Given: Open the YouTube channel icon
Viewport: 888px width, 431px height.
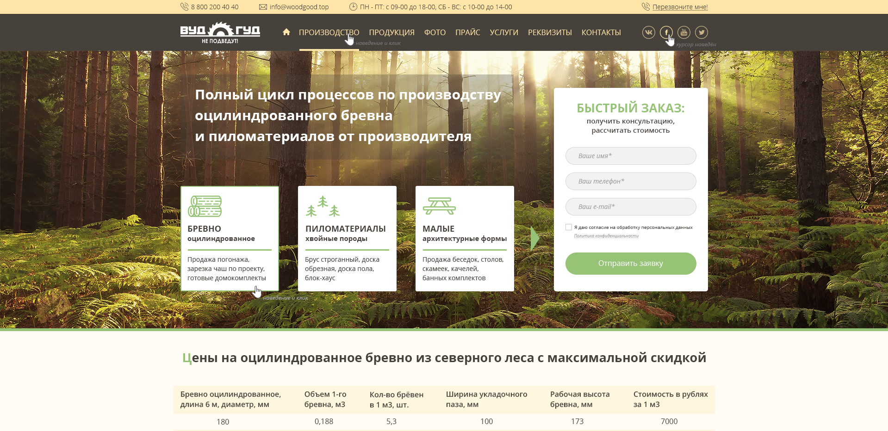Looking at the screenshot, I should pos(684,32).
